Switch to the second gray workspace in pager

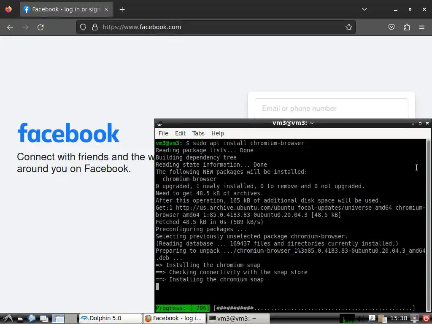point(71,319)
